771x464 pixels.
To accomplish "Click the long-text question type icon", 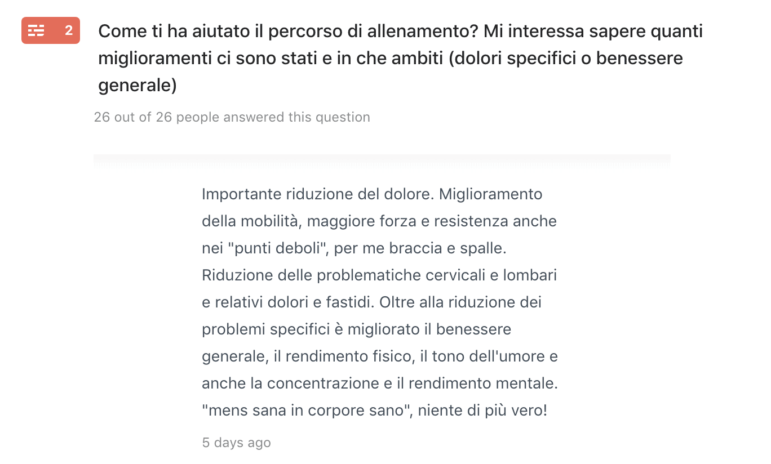I will pos(36,30).
